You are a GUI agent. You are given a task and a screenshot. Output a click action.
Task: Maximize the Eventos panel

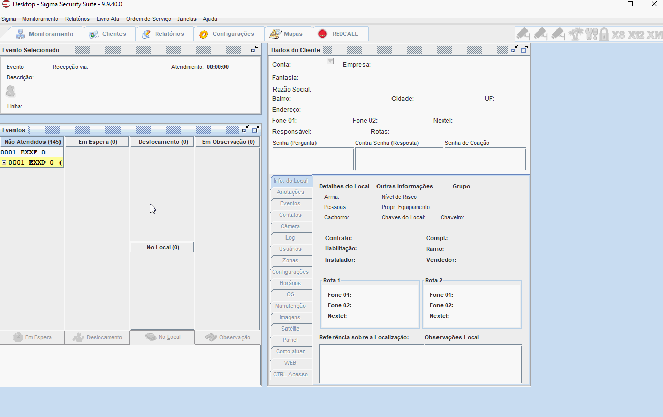pos(255,130)
